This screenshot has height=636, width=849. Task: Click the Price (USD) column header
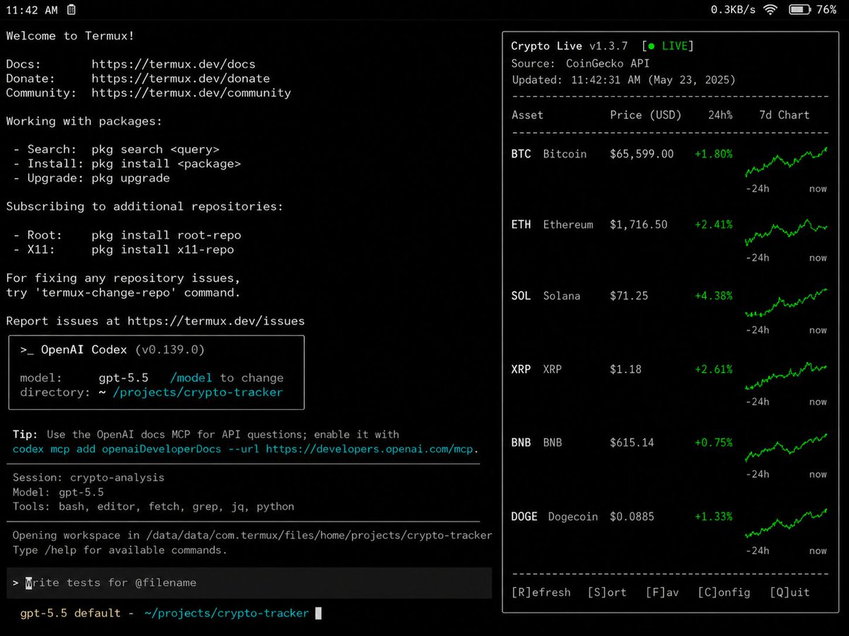pos(645,115)
